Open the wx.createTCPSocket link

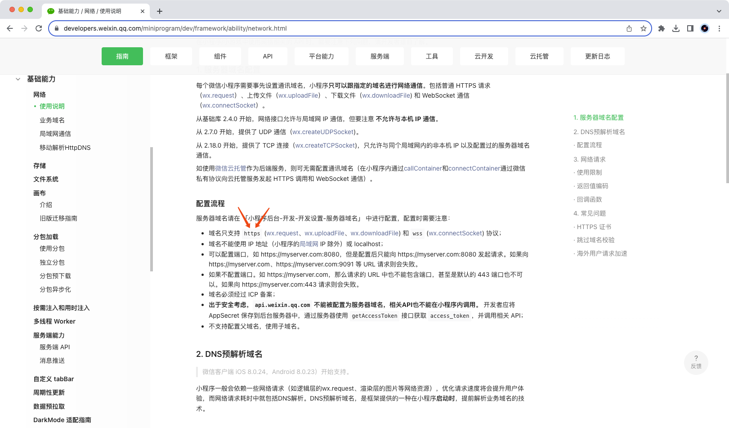point(325,145)
